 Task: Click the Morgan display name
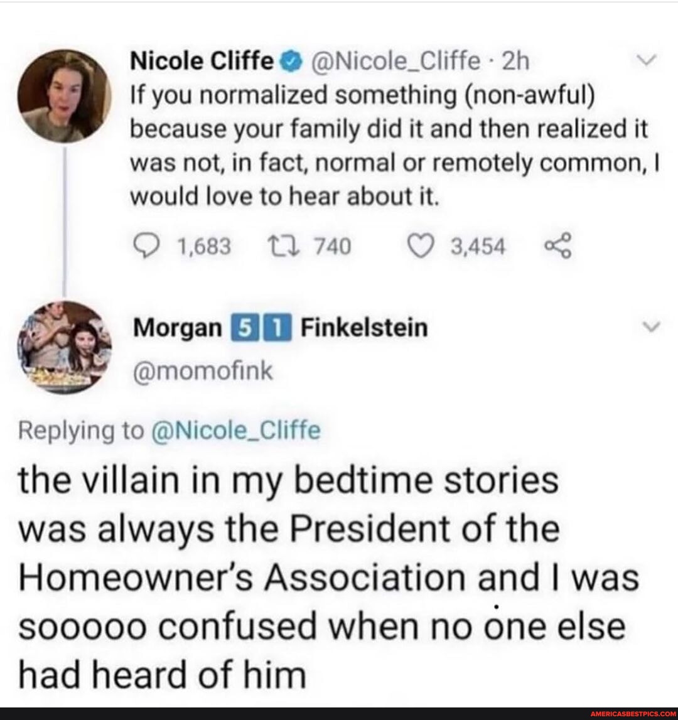pos(177,328)
